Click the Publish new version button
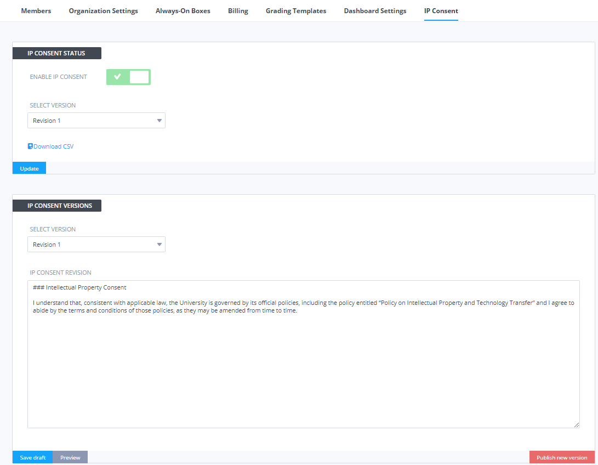This screenshot has width=598, height=465. 562,457
